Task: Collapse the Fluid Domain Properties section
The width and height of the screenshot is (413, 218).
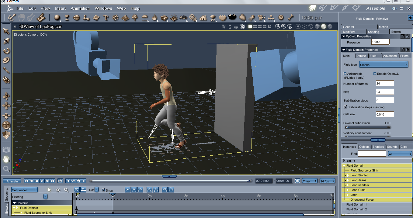Action: tap(344, 50)
